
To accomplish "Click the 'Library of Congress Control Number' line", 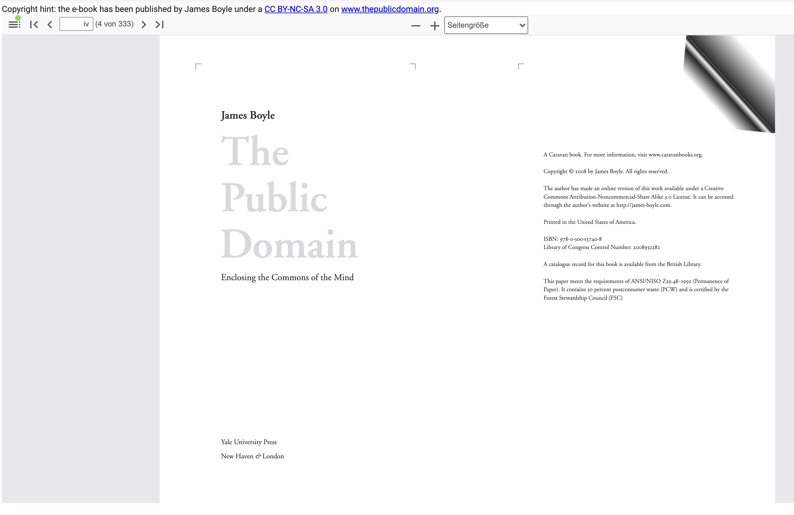I will tap(602, 247).
